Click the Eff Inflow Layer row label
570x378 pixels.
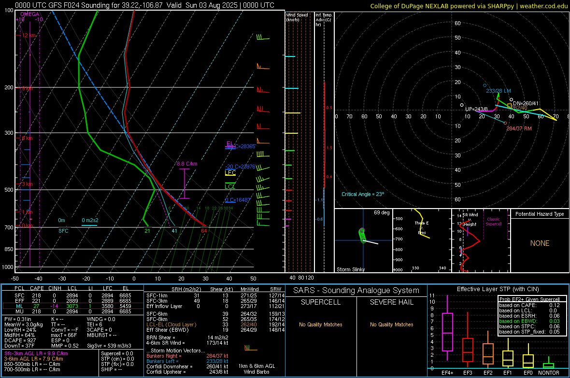165,306
